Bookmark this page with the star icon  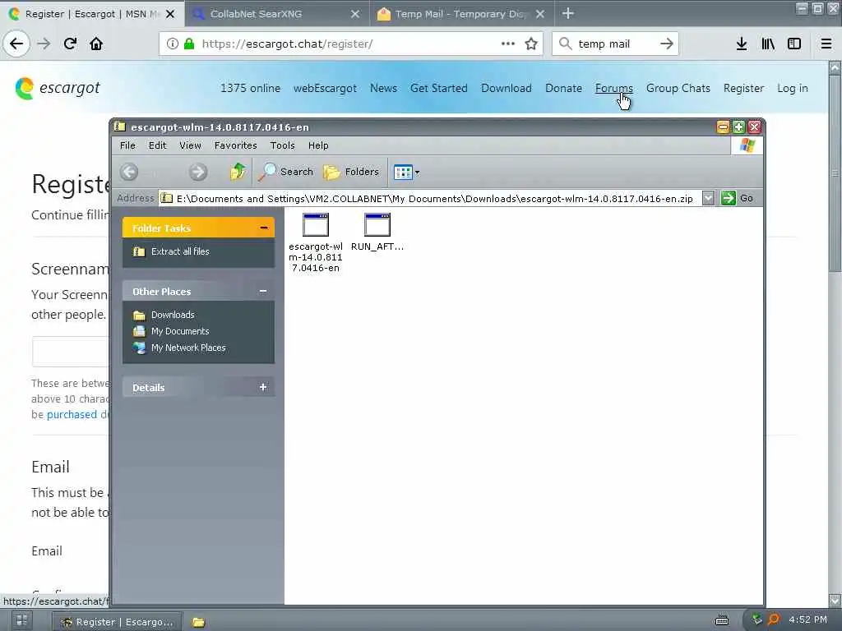pos(531,44)
